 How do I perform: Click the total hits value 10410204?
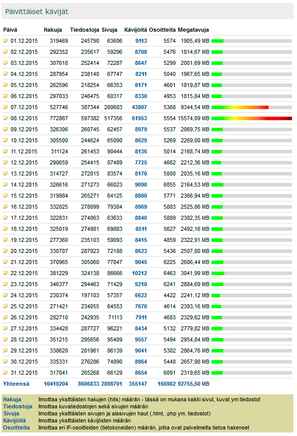(56, 384)
